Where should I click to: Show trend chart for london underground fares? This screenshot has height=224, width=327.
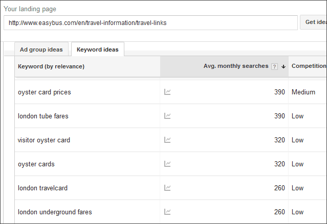(167, 212)
